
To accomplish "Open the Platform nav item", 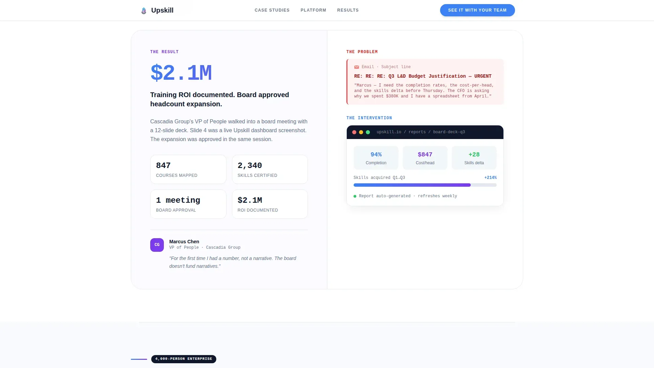I will click(x=313, y=10).
